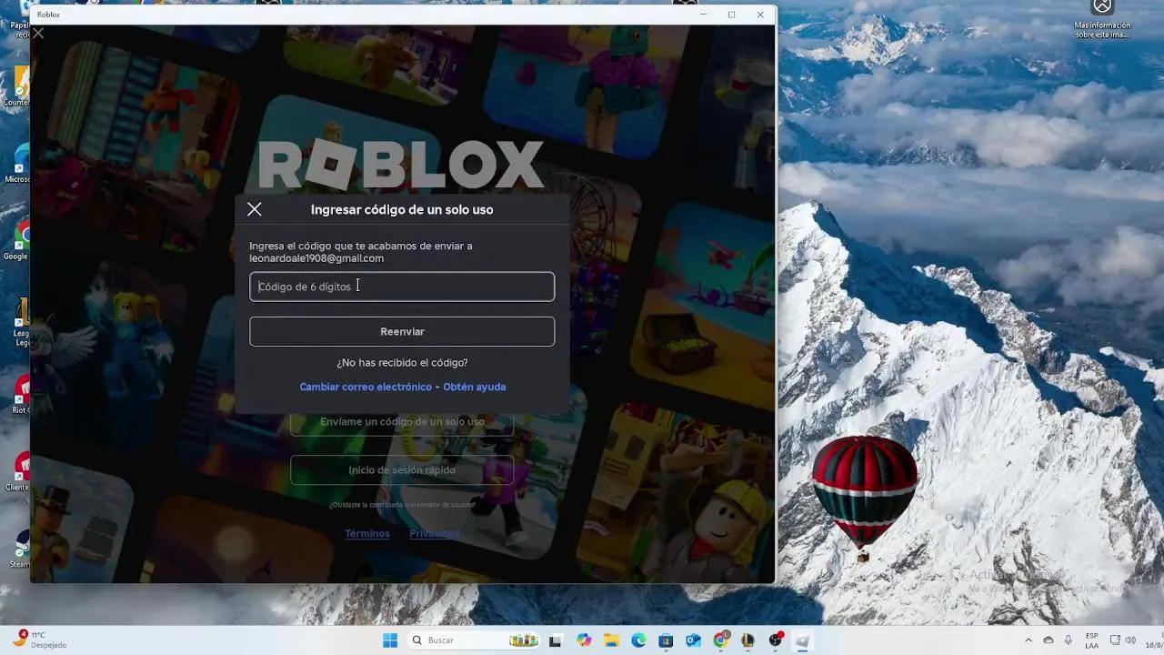This screenshot has width=1164, height=655.
Task: Select the Microsoft Edge desktop shortcut
Action: 18,165
